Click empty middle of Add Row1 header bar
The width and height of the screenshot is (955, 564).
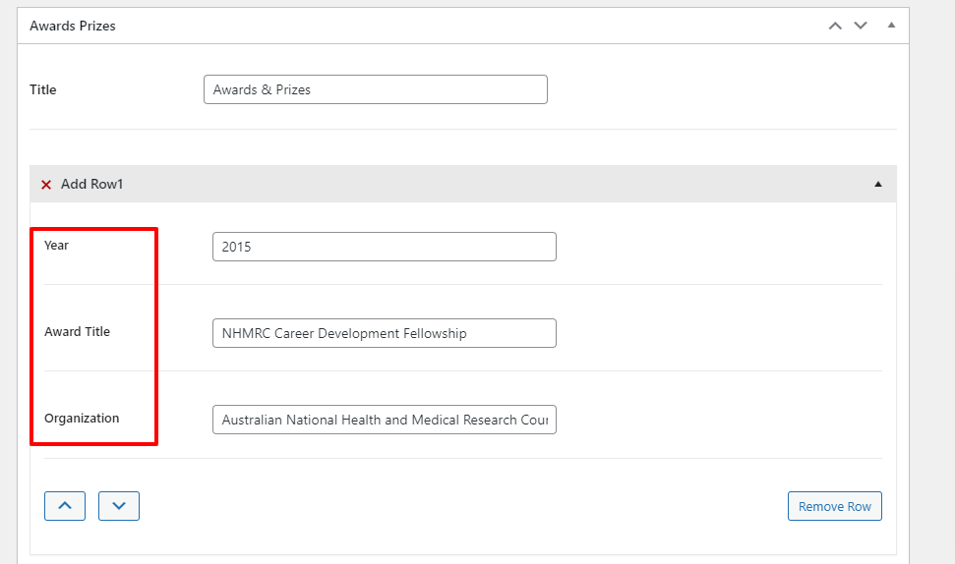(492, 185)
